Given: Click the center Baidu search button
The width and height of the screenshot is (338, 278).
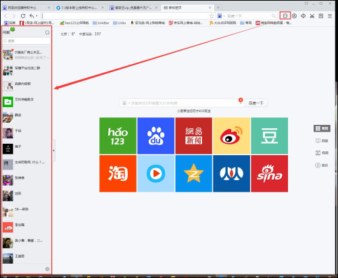Looking at the screenshot, I should point(256,103).
